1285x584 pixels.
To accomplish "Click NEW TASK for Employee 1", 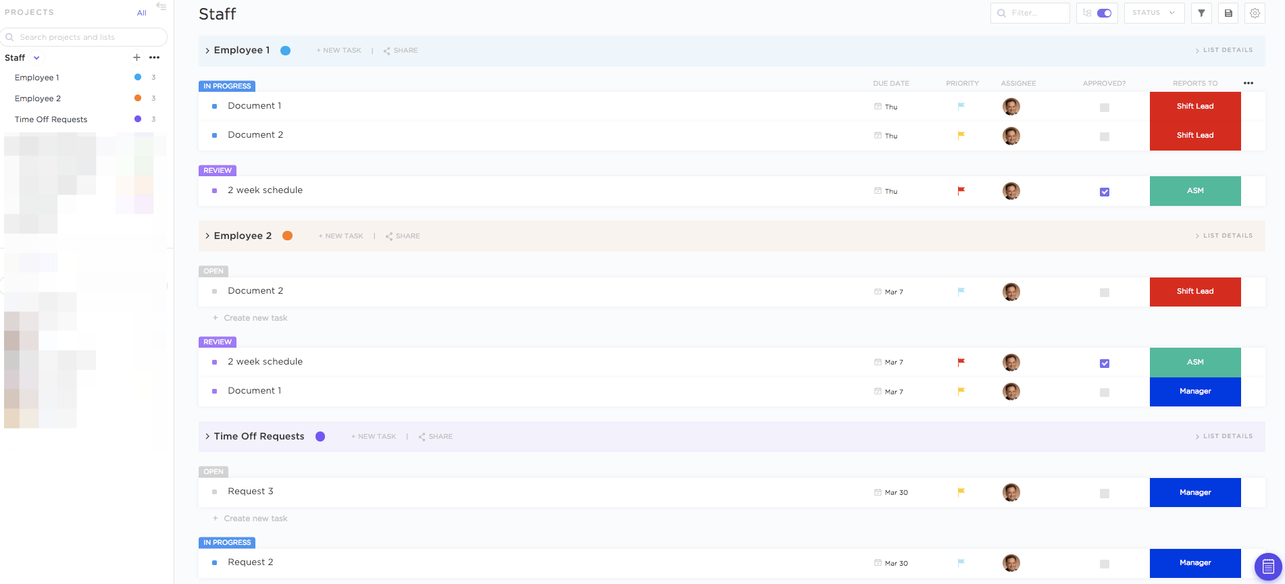I will (339, 51).
